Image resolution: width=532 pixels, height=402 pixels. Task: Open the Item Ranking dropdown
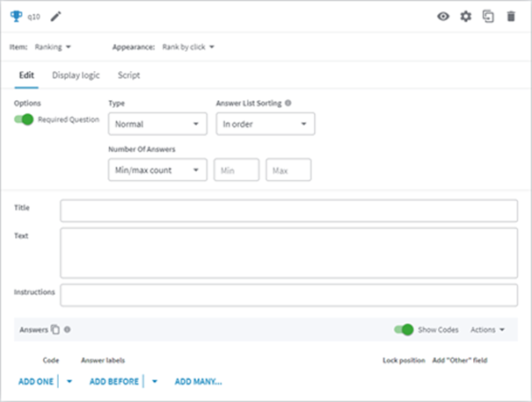[53, 47]
